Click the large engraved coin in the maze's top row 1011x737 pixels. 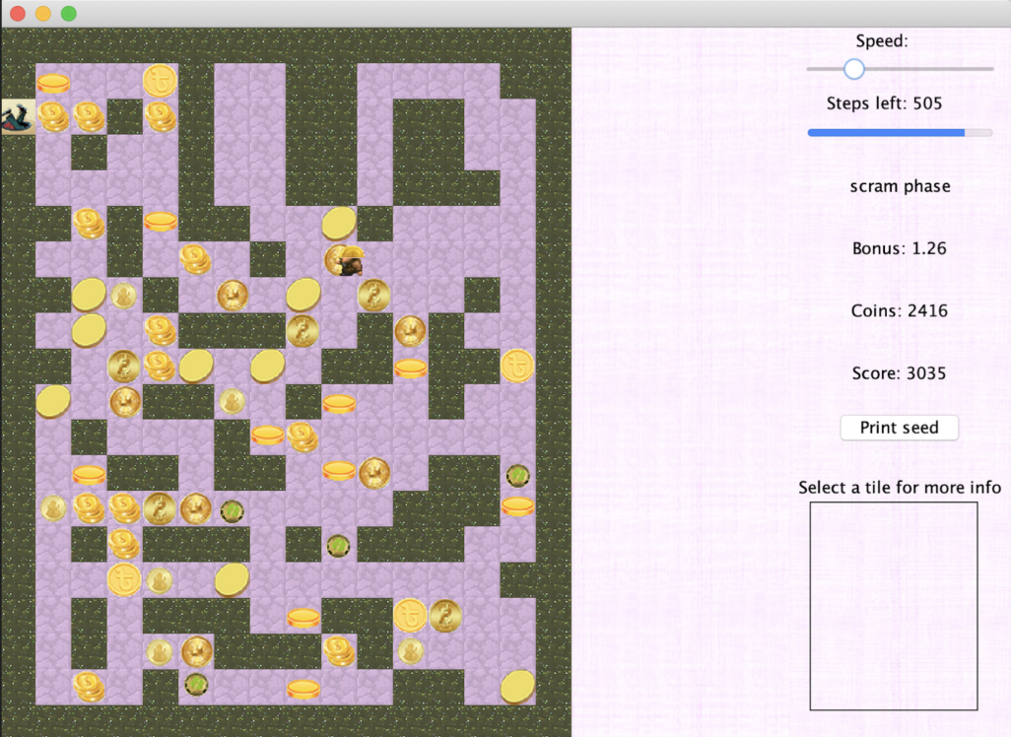160,81
